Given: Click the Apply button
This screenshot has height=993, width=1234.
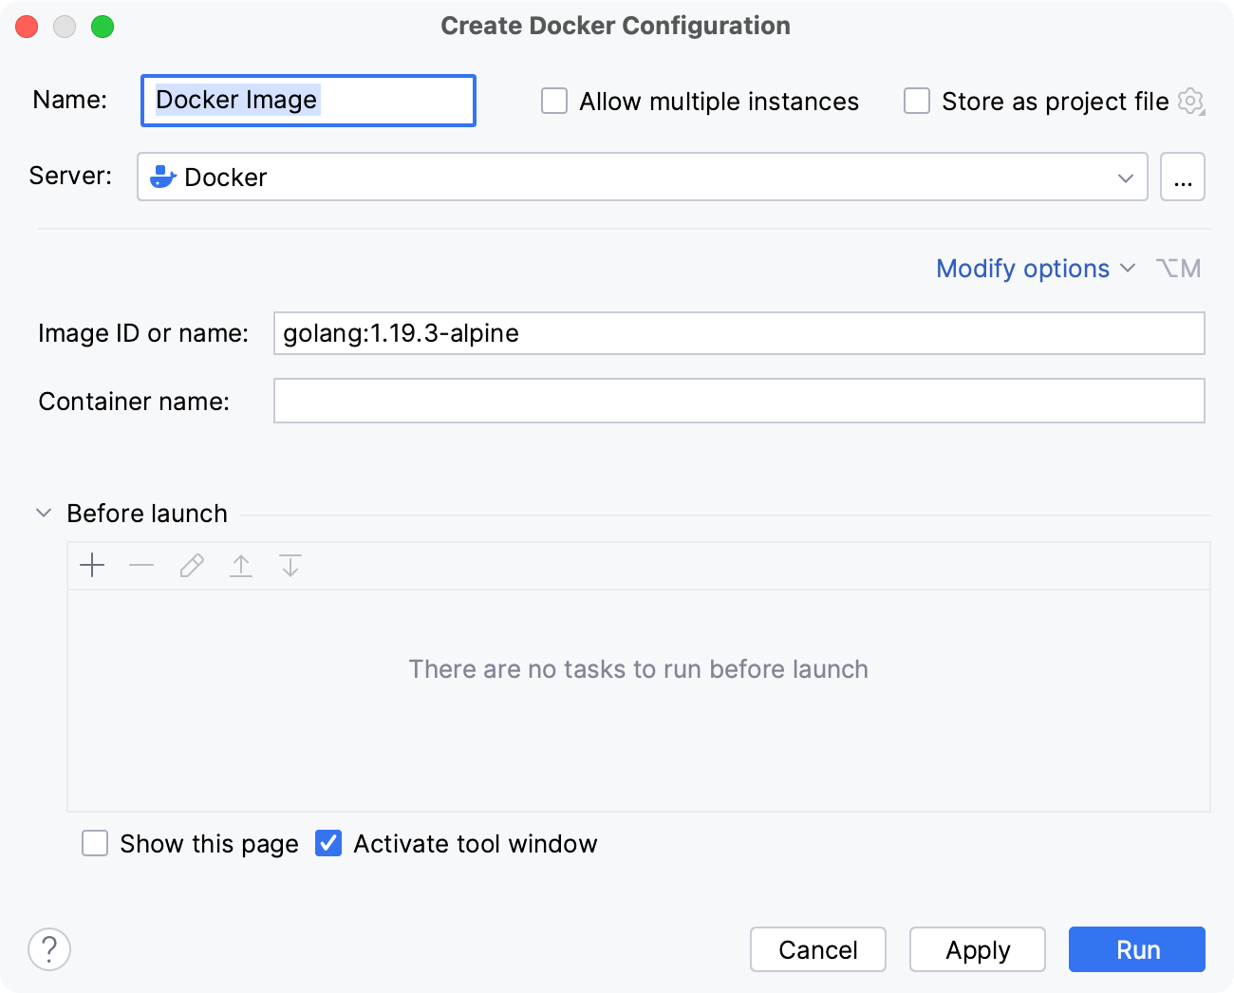Looking at the screenshot, I should pos(977,949).
